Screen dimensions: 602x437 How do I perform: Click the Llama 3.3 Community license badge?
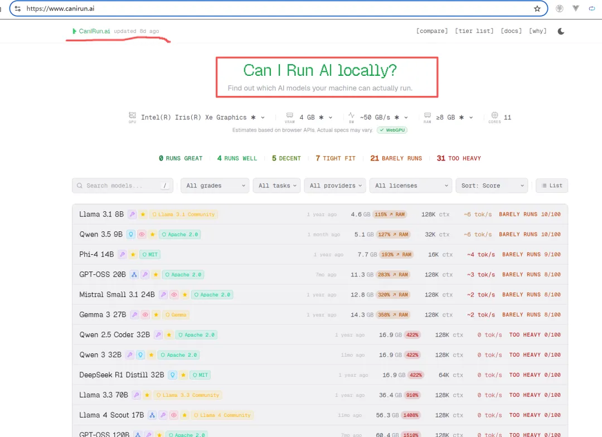coord(188,395)
